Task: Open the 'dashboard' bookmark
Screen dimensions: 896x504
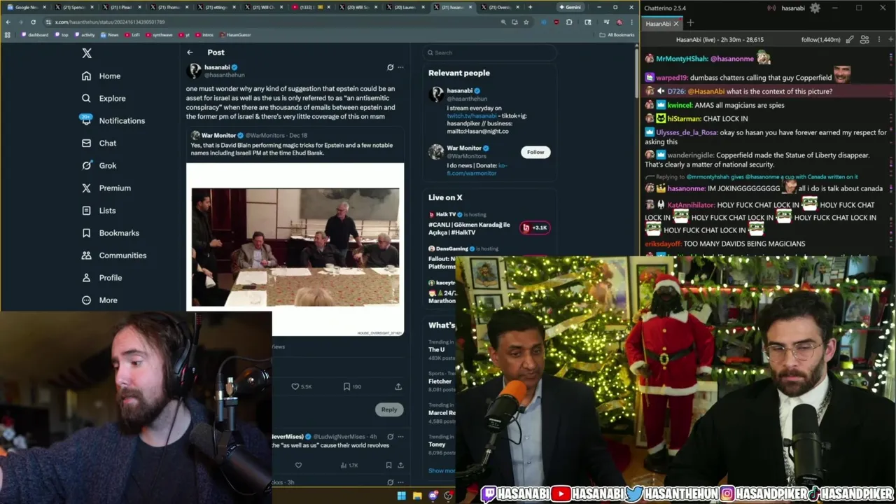Action: click(x=35, y=34)
